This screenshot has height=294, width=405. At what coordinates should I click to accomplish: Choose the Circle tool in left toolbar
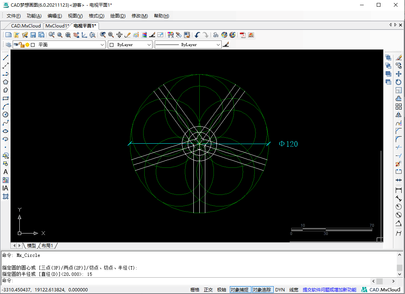6,115
